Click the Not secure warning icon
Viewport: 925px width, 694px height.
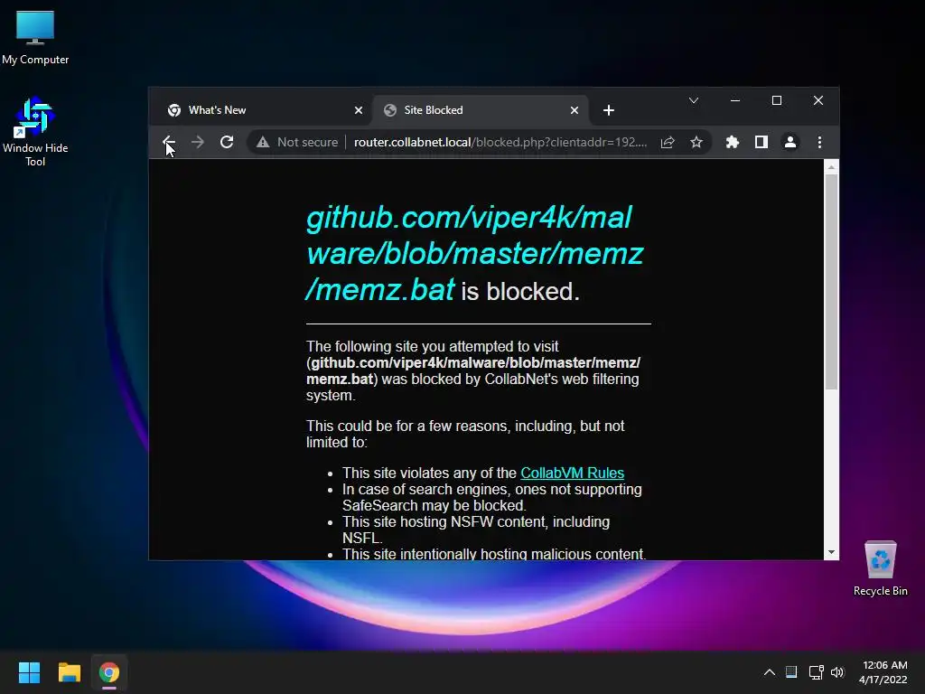click(263, 142)
